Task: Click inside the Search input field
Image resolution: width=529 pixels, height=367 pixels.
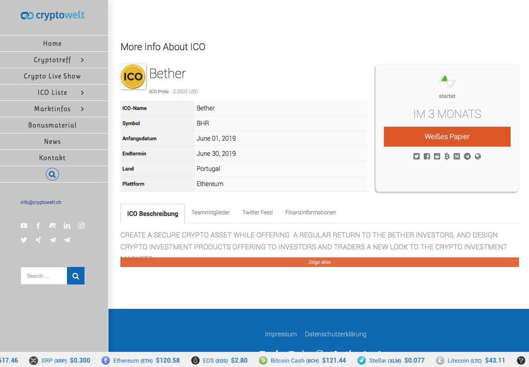Action: (x=43, y=275)
